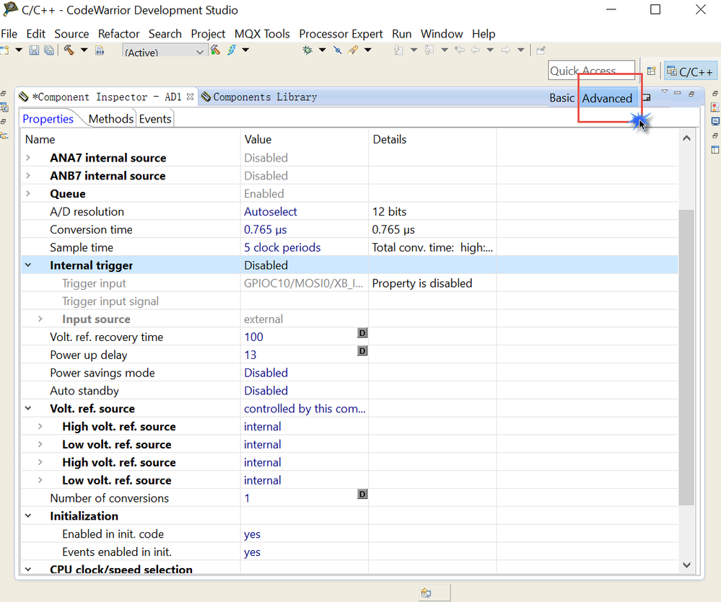Open the build hammer dropdown arrow
This screenshot has height=602, width=721.
tap(84, 50)
